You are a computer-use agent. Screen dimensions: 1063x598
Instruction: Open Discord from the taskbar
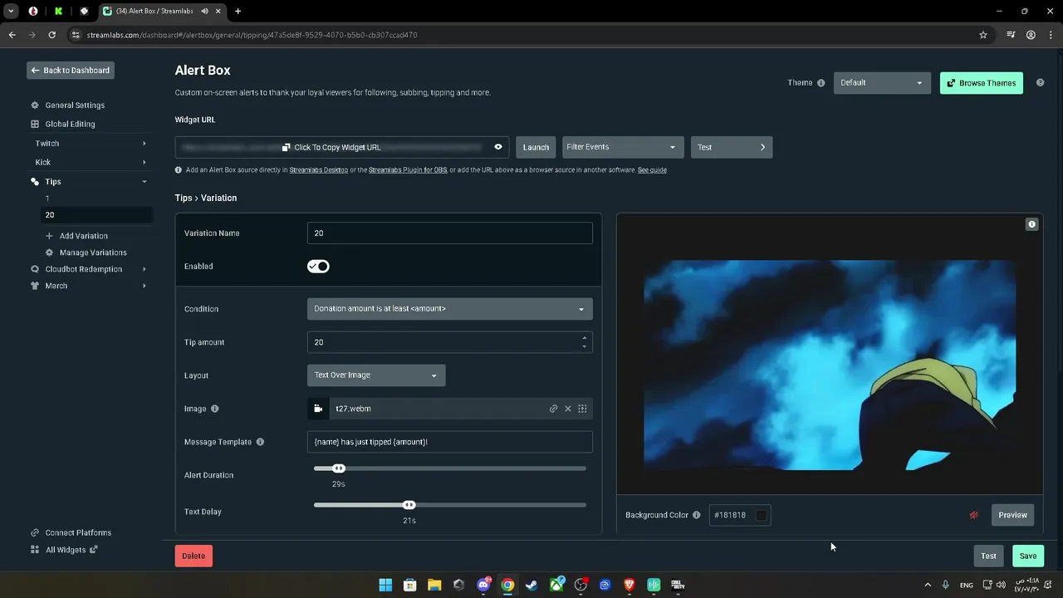[483, 585]
